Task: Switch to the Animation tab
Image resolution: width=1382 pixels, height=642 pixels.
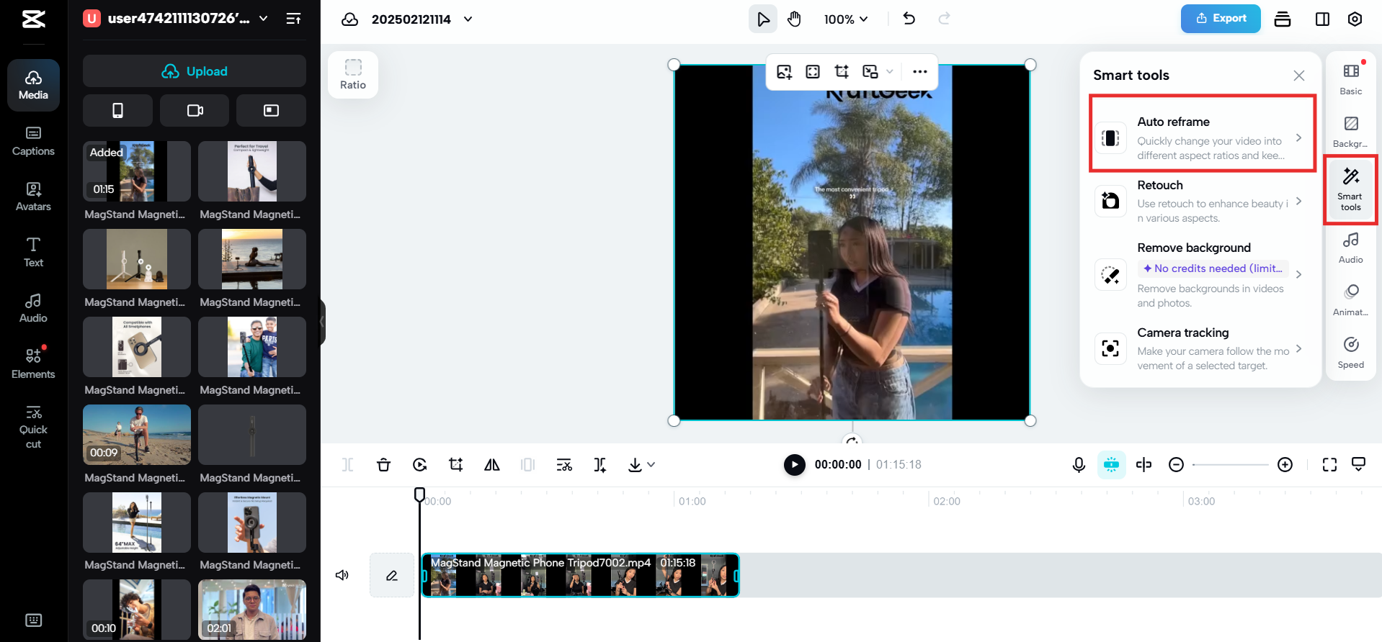Action: coord(1350,301)
